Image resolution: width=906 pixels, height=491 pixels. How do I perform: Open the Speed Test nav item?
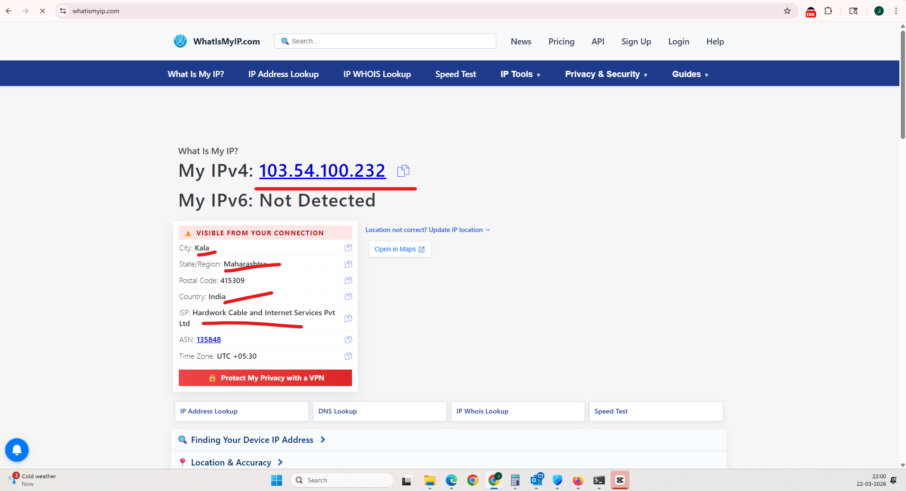coord(456,74)
